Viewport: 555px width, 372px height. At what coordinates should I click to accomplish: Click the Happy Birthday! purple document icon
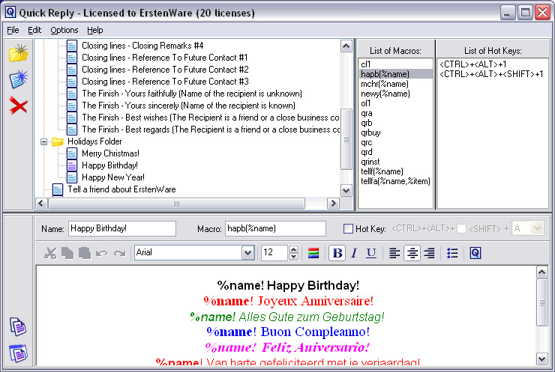pyautogui.click(x=72, y=165)
